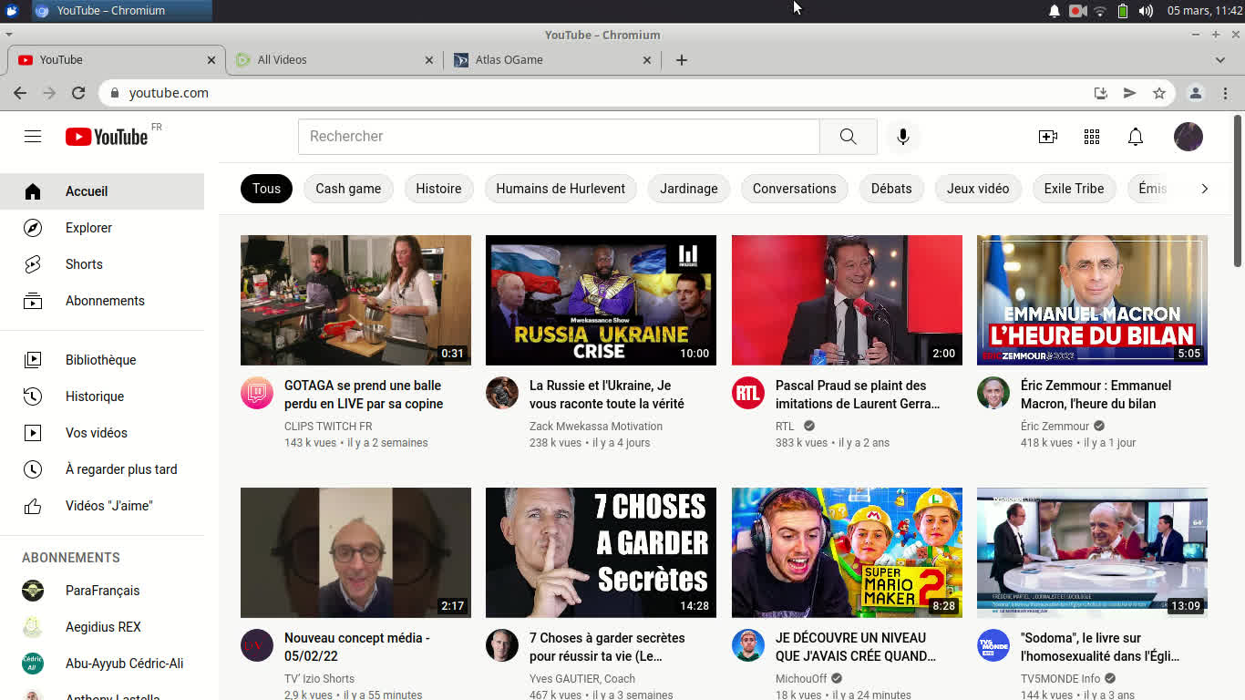Select the Jardinage filter chip

[689, 189]
